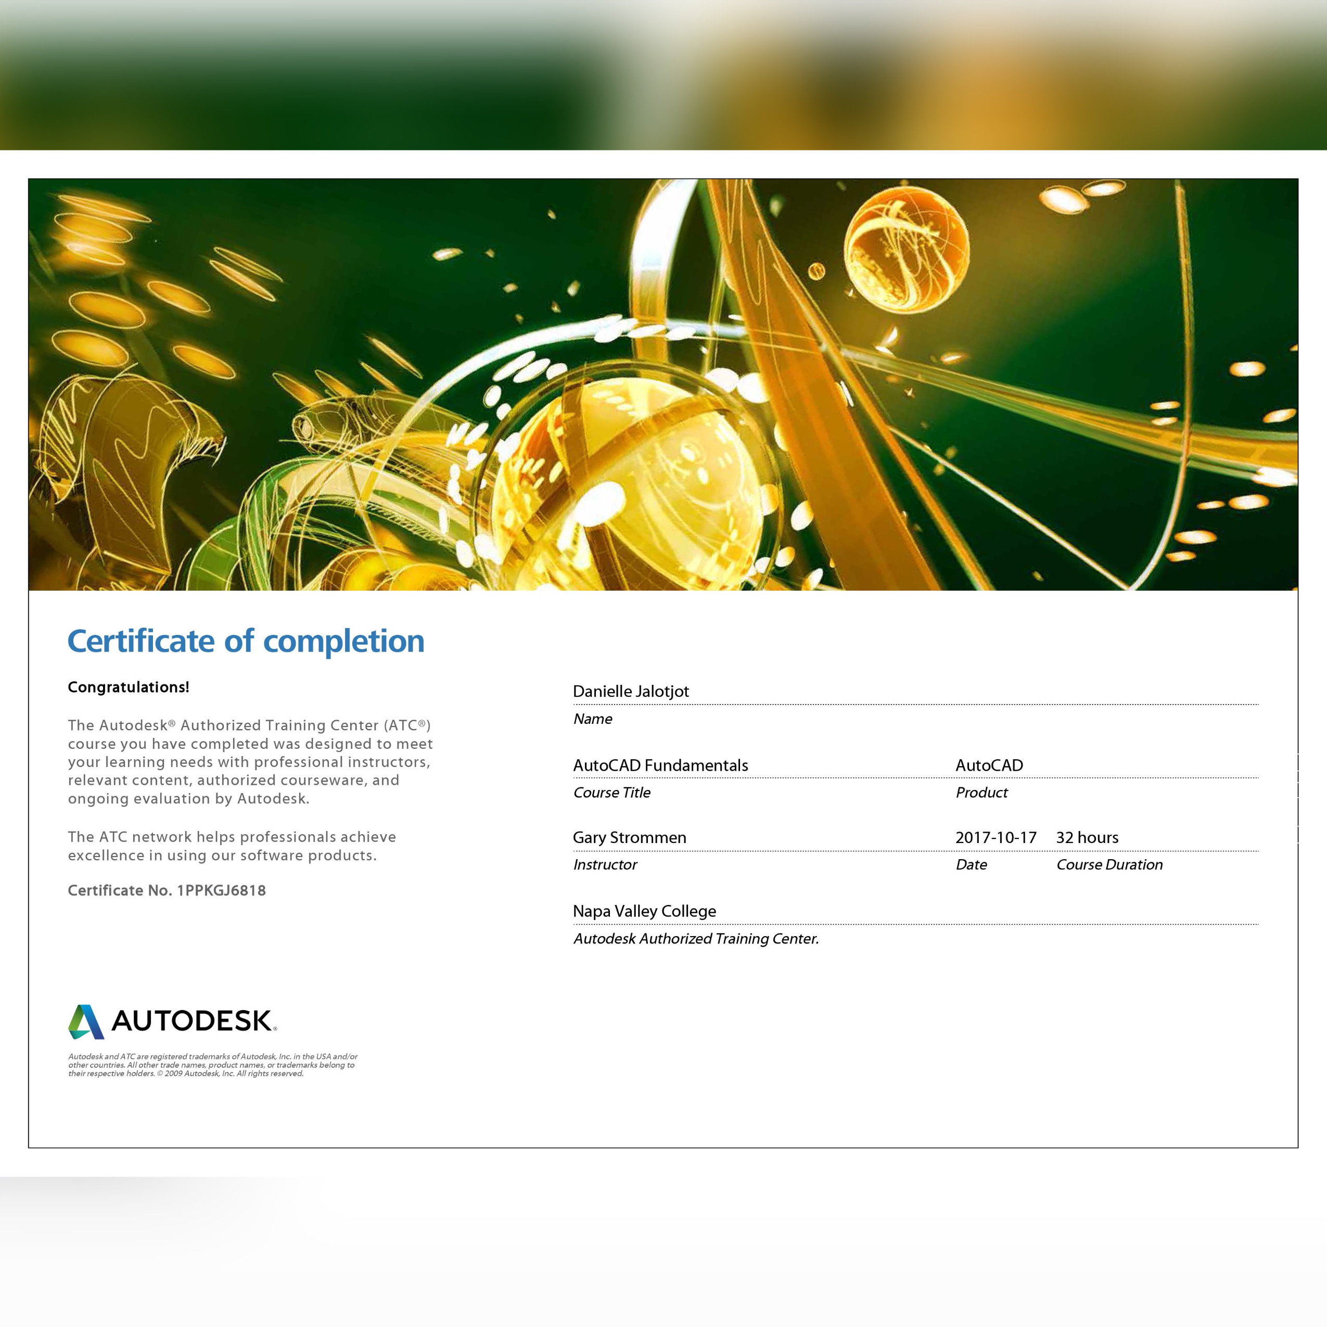Screen dimensions: 1327x1327
Task: Click the 'Instructor' label
Action: (605, 865)
